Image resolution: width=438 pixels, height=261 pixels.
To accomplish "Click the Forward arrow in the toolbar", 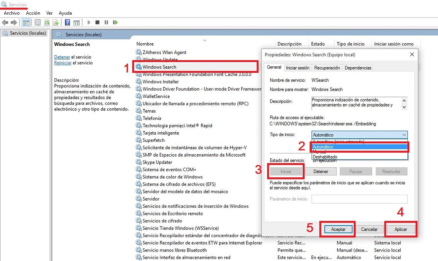I will point(14,23).
